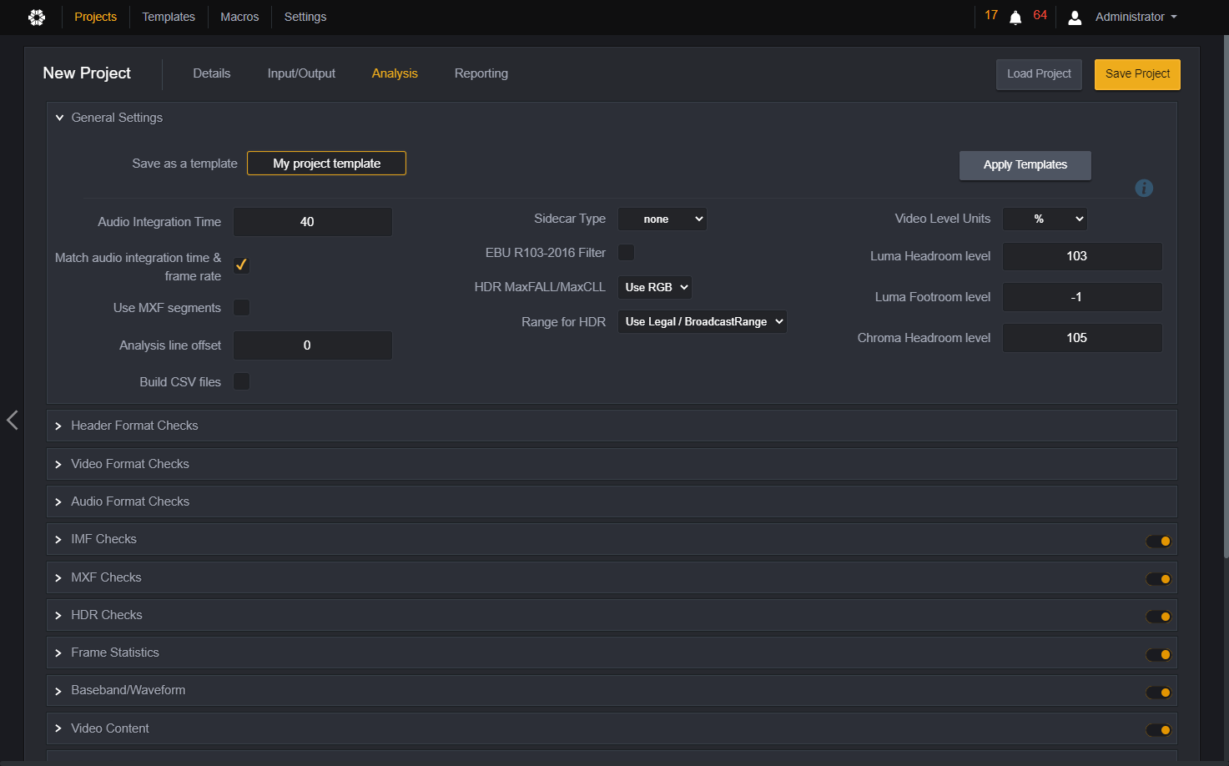Viewport: 1229px width, 766px height.
Task: Switch to the Reporting tab
Action: click(x=481, y=73)
